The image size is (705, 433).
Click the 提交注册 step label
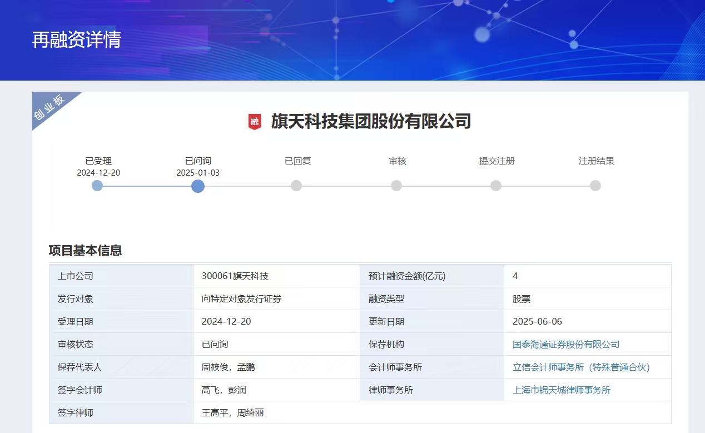[x=497, y=161]
